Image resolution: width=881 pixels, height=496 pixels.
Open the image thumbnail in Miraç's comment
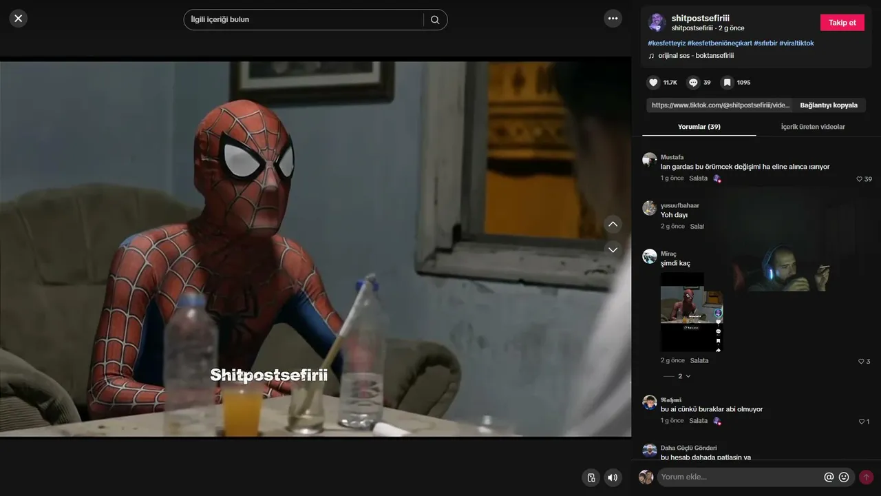click(x=692, y=313)
